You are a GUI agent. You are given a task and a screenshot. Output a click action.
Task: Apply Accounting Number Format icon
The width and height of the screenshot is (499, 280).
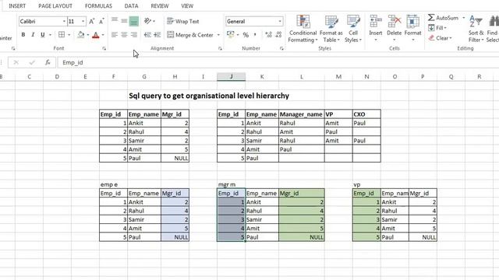pyautogui.click(x=231, y=34)
